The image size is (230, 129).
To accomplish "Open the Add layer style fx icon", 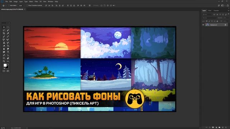I will (x=210, y=128).
